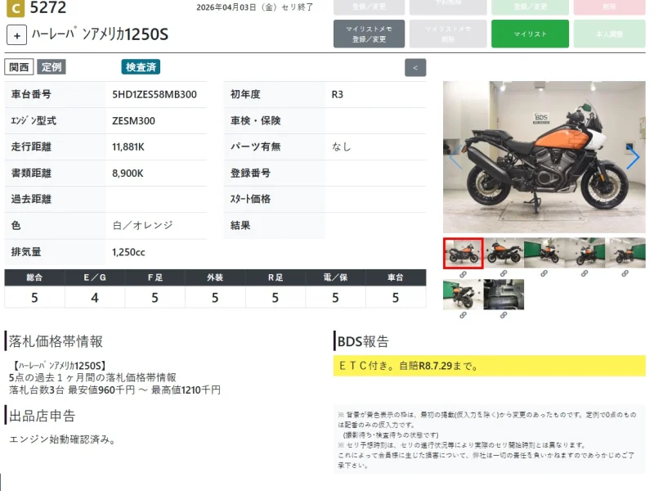Expand the plus button beside the bike name
The image size is (654, 491).
tap(16, 35)
